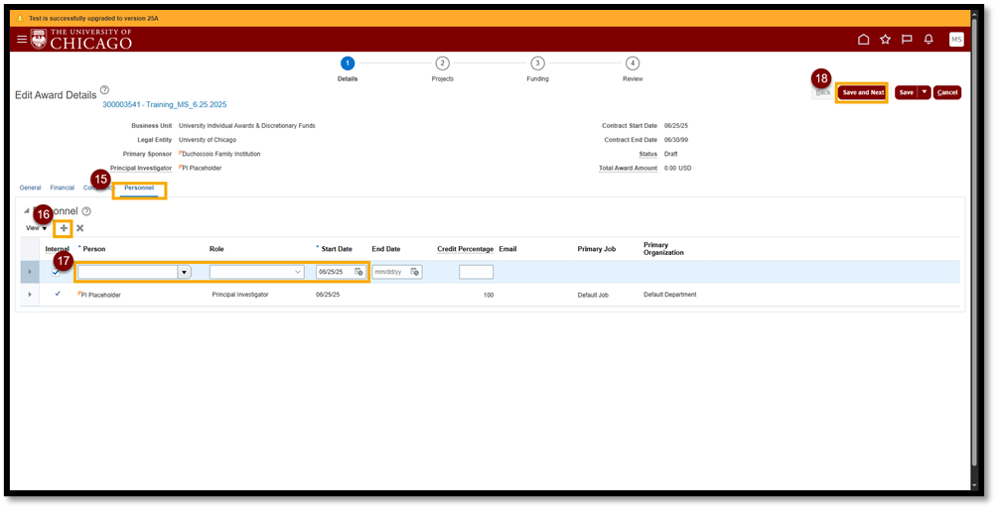This screenshot has width=997, height=509.
Task: Click the Credit Percentage input field
Action: [476, 272]
